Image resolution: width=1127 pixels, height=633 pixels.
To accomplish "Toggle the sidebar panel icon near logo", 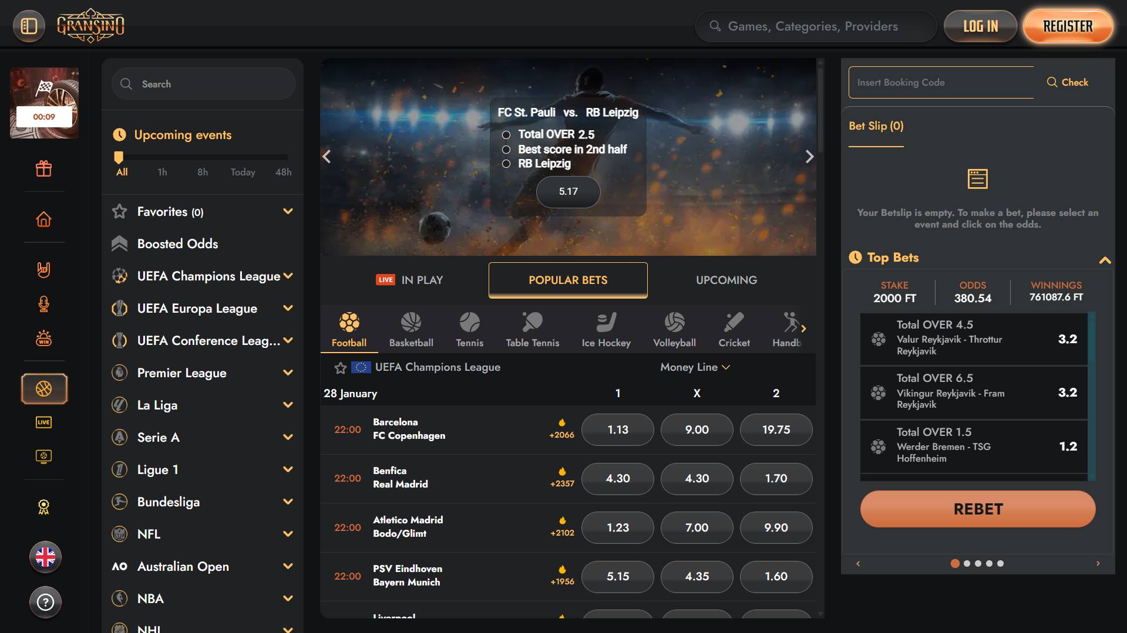I will 29,26.
